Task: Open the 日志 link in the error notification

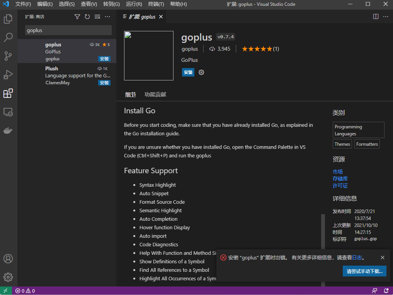Action: point(357,257)
